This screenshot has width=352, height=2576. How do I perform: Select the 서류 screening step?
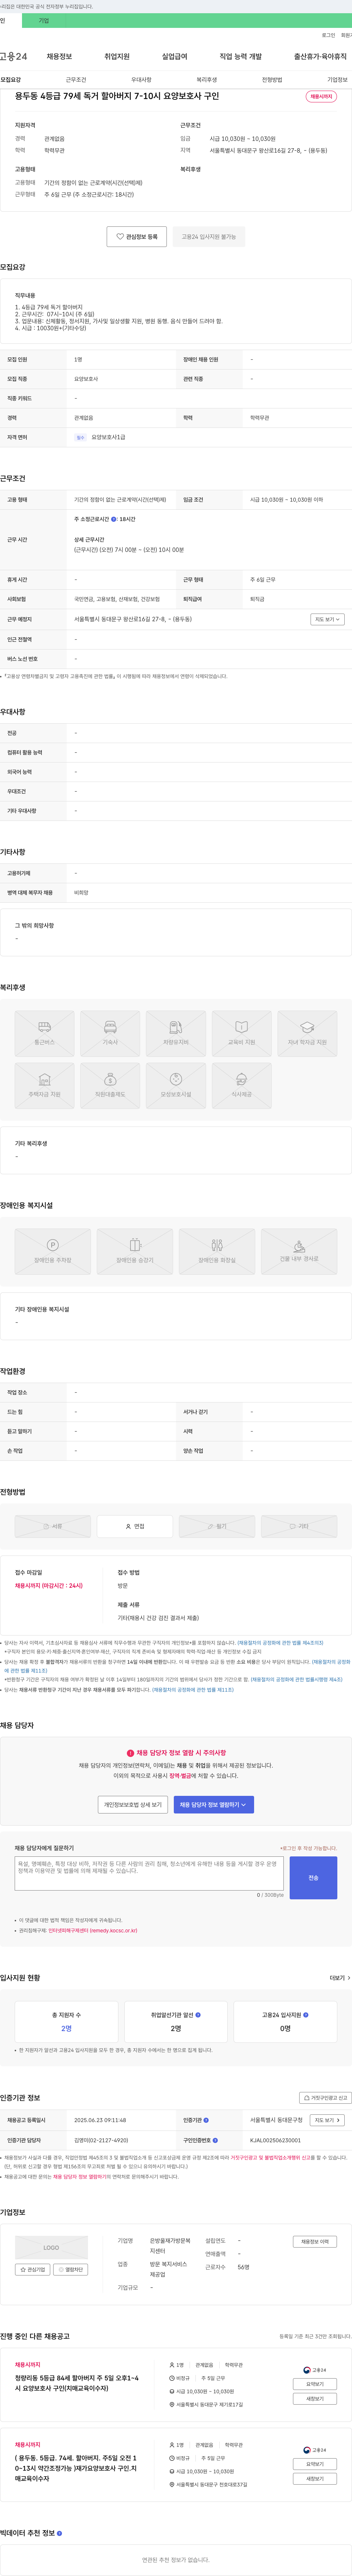[x=53, y=1526]
